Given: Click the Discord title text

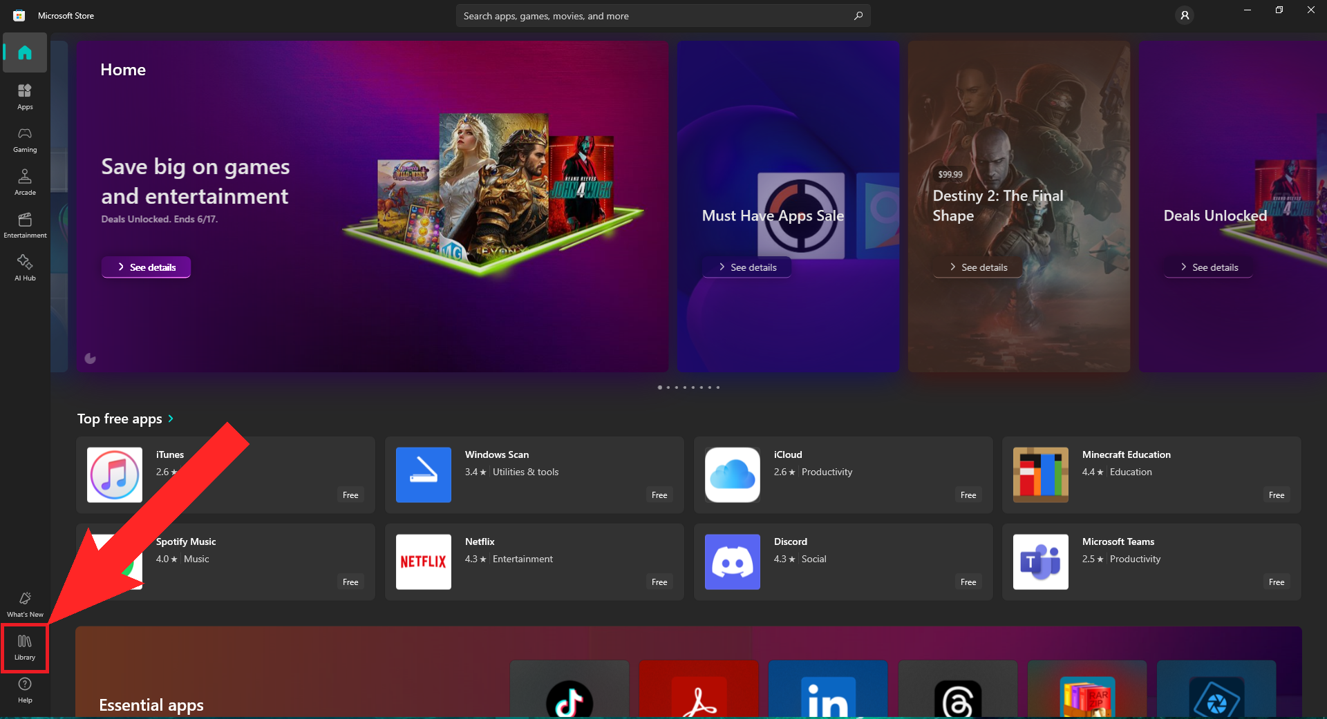Looking at the screenshot, I should click(x=791, y=541).
